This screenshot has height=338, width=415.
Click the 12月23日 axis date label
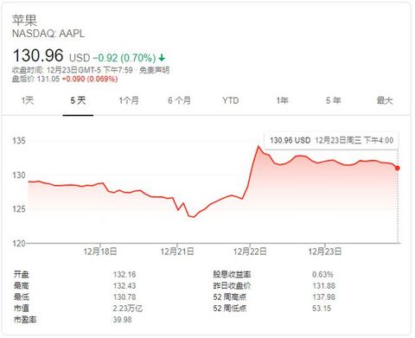click(x=325, y=252)
